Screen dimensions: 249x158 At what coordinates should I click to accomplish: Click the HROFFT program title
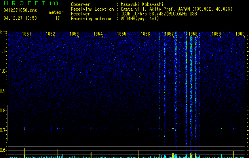coord(25,3)
